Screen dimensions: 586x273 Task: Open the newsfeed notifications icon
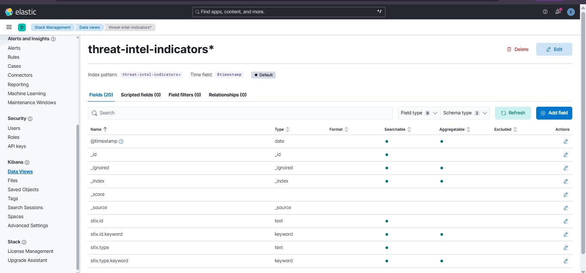click(x=558, y=12)
